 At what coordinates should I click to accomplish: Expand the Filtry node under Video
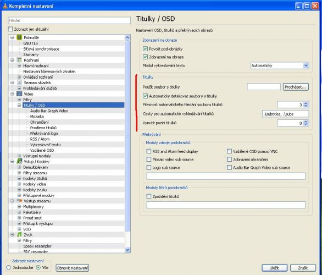click(19, 100)
